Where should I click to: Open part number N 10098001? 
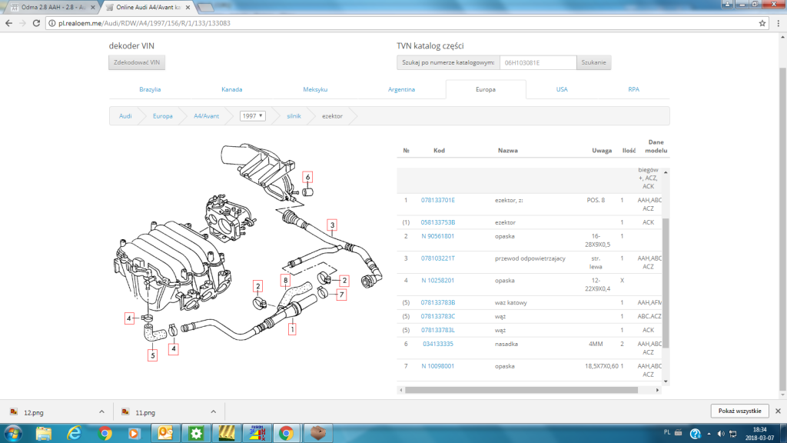click(x=437, y=366)
